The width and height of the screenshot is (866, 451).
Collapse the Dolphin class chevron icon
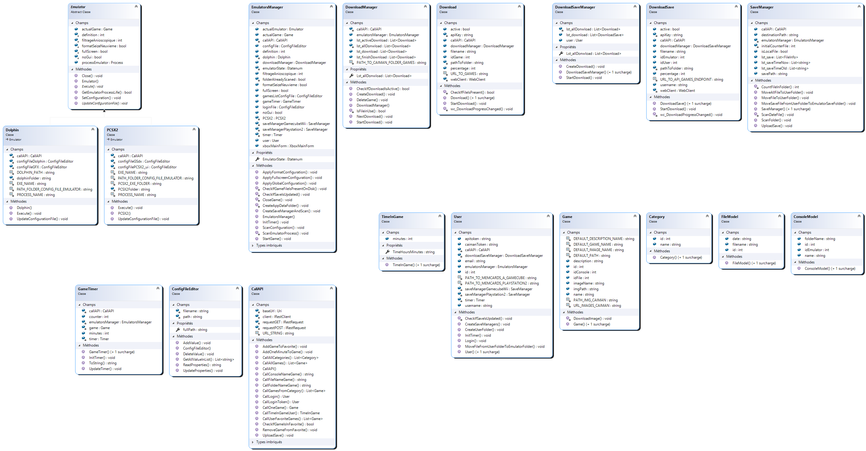[x=93, y=129]
